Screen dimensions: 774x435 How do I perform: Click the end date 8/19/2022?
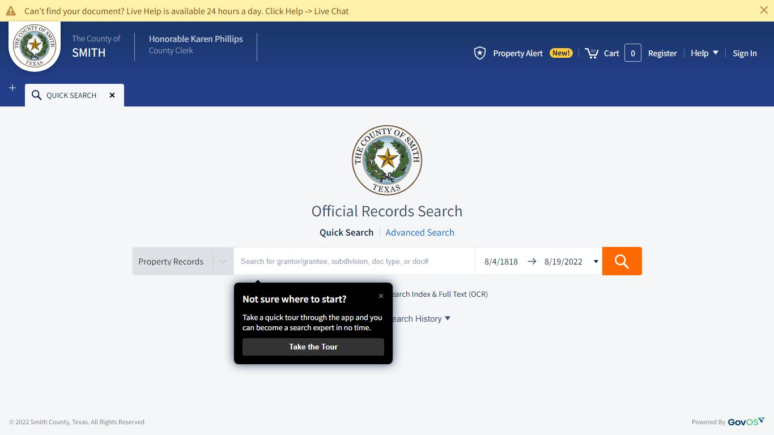coord(563,261)
